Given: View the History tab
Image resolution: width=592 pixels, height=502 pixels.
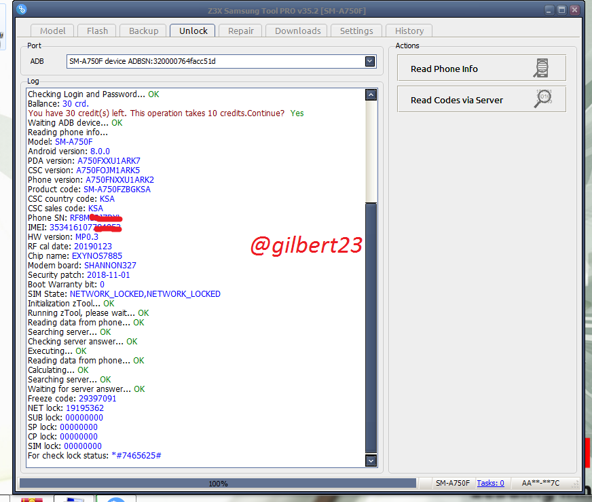Looking at the screenshot, I should [409, 31].
